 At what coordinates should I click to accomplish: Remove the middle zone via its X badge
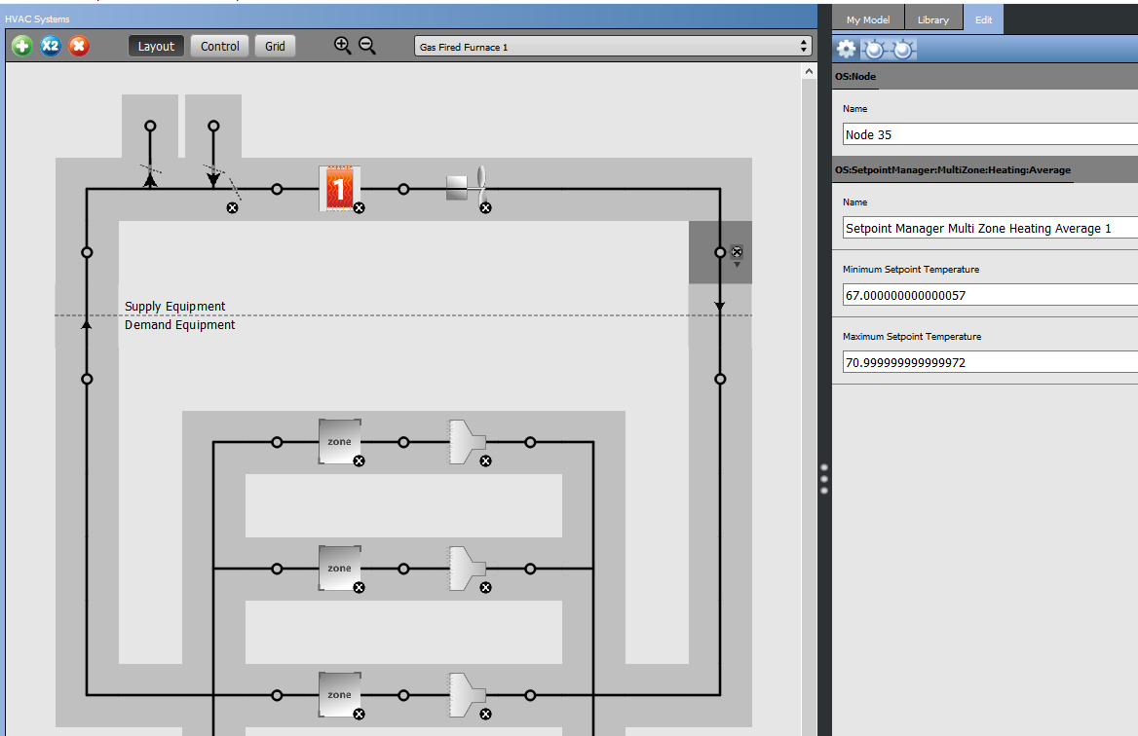[360, 588]
